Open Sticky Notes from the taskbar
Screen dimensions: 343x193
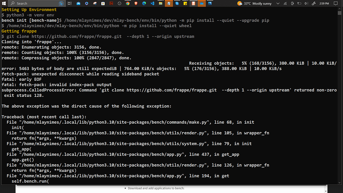click(x=185, y=3)
